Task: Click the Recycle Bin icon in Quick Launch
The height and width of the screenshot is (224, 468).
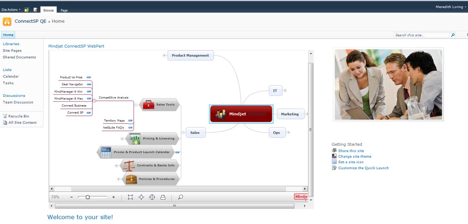Action: click(5, 116)
